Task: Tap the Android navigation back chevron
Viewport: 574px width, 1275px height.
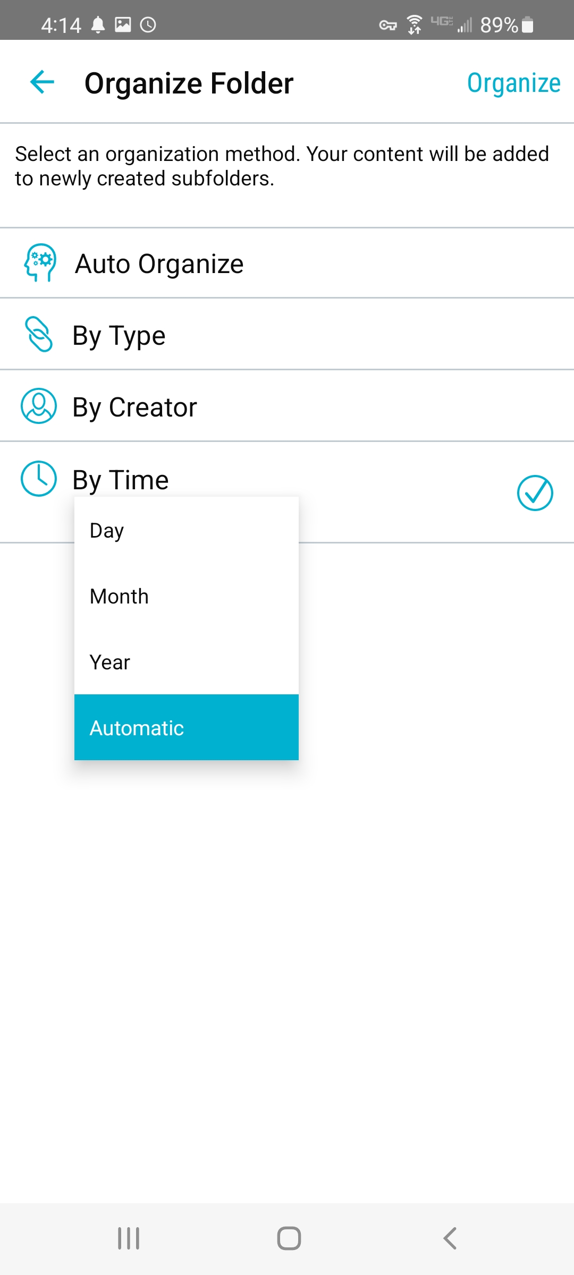Action: tap(450, 1238)
